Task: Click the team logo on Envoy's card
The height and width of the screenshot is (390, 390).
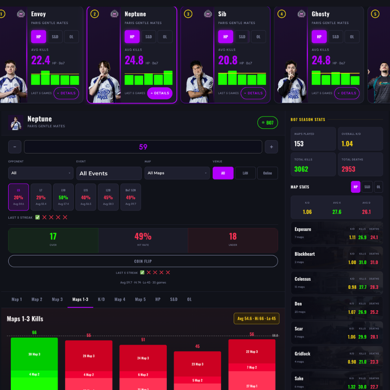Action: click(21, 14)
